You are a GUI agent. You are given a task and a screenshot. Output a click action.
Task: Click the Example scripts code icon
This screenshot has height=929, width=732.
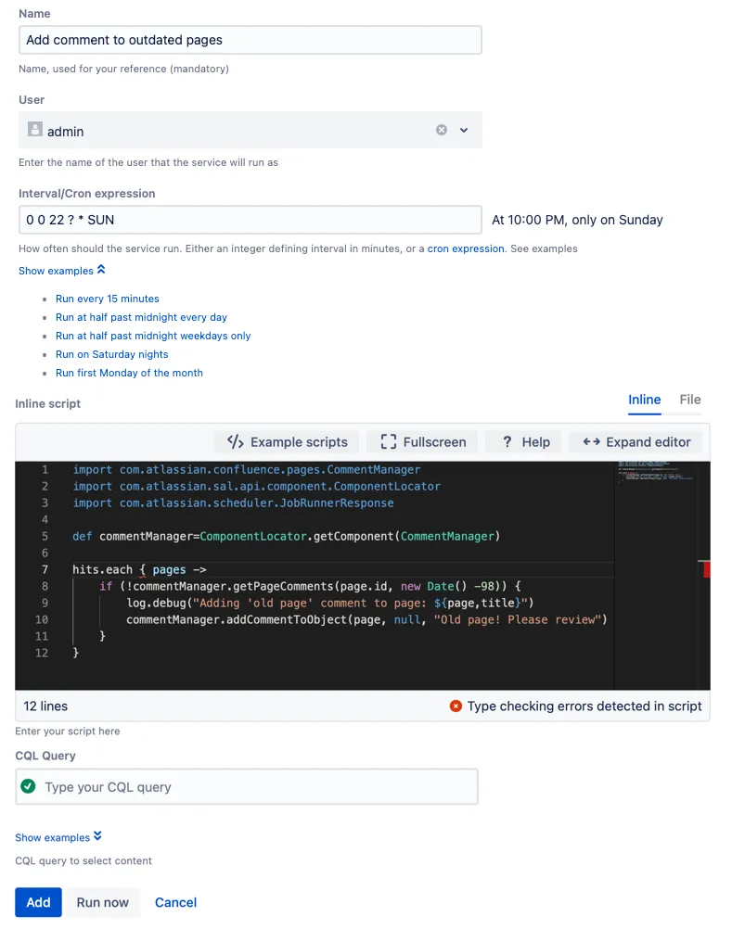236,441
